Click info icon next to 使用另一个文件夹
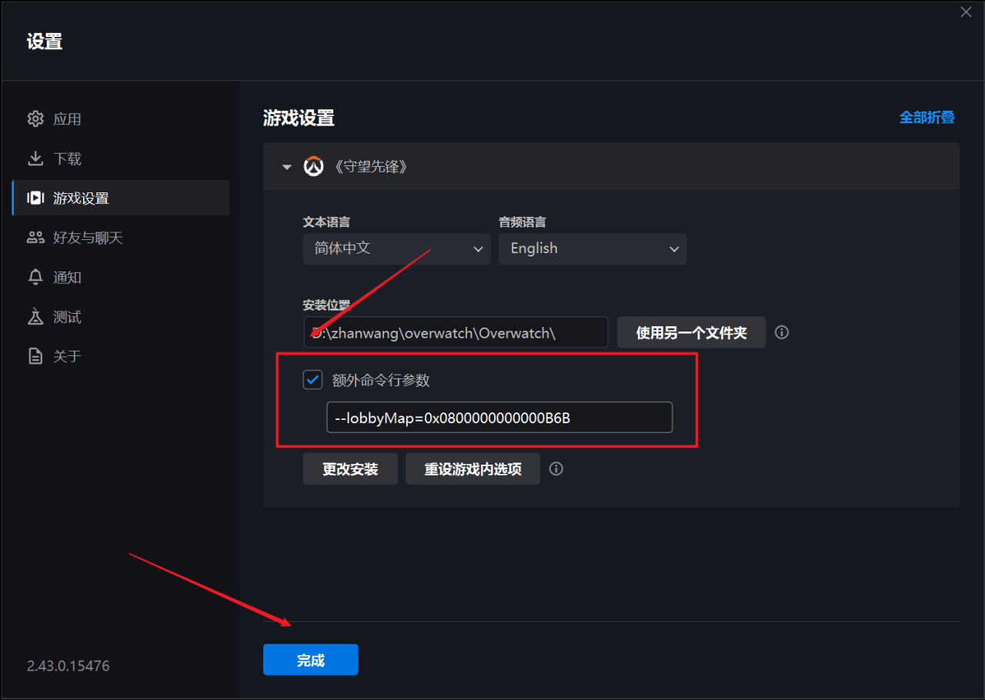 782,332
